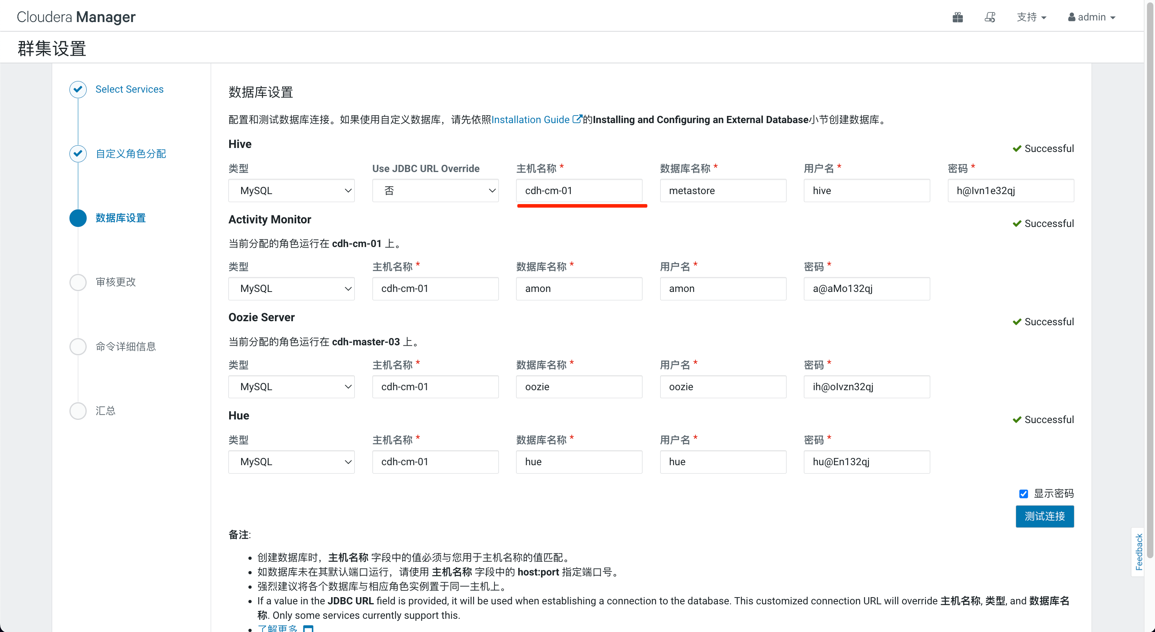Click the 汇总 step circle
The width and height of the screenshot is (1155, 632).
click(78, 411)
